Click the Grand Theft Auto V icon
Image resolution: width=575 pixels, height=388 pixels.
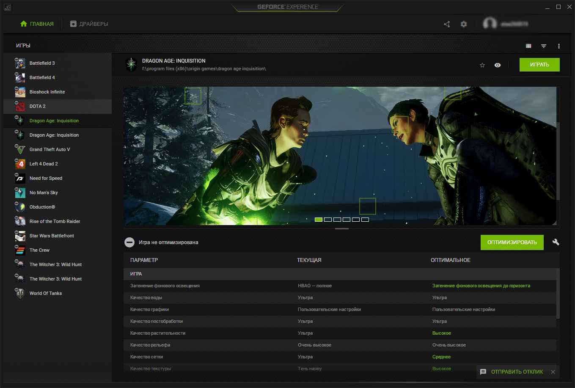[x=20, y=150]
